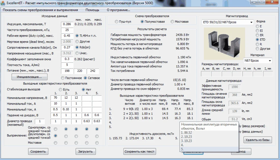Select the Пуш-пул converter scheme
Screen dimensions: 280x160
click(117, 22)
